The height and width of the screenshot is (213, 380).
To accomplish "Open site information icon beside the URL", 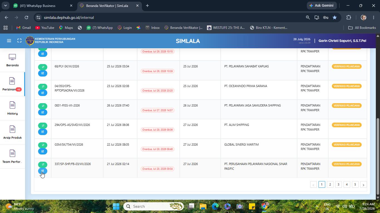I will pyautogui.click(x=38, y=17).
